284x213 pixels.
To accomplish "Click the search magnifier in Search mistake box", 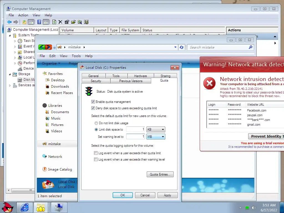I will 250,47.
